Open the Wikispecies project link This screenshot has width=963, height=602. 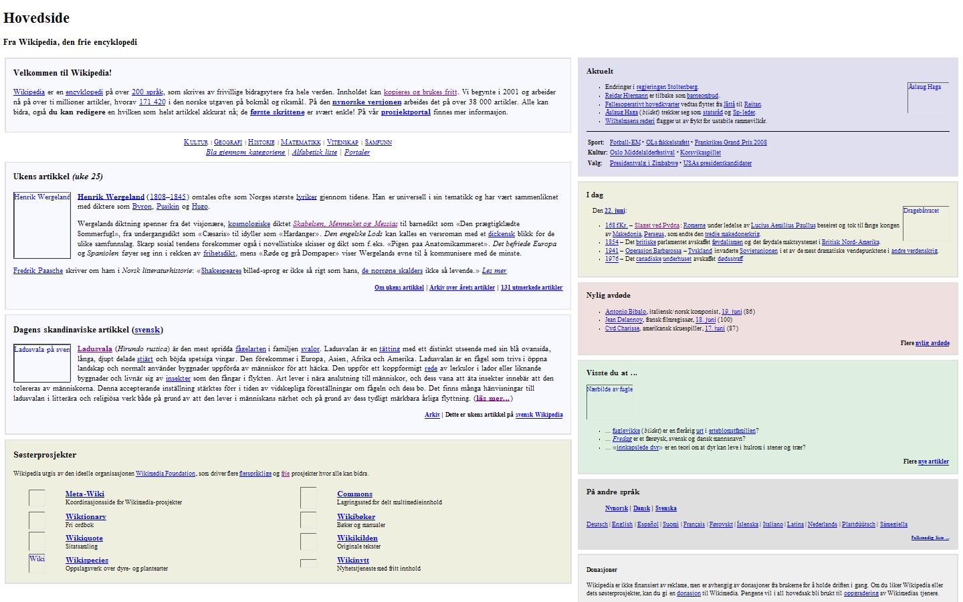click(x=87, y=561)
